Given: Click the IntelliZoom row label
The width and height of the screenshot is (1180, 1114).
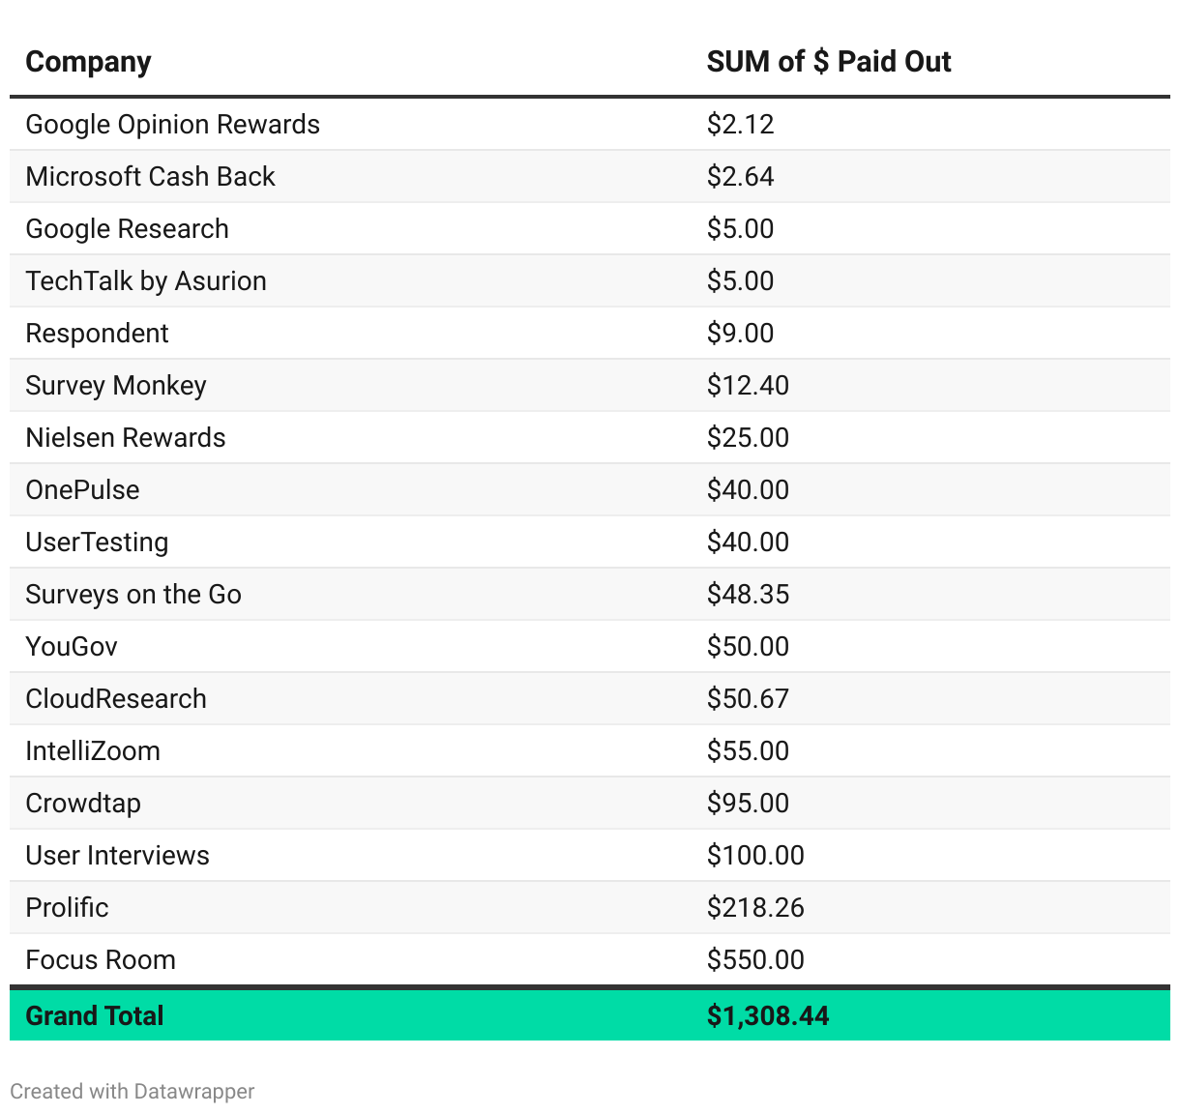Looking at the screenshot, I should tap(93, 751).
